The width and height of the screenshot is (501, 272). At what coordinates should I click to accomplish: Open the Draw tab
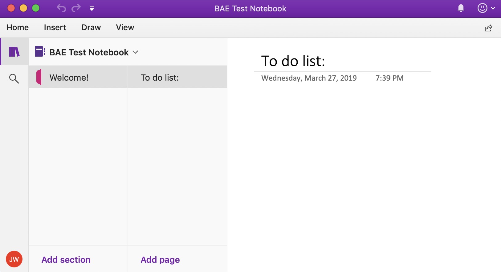coord(91,27)
